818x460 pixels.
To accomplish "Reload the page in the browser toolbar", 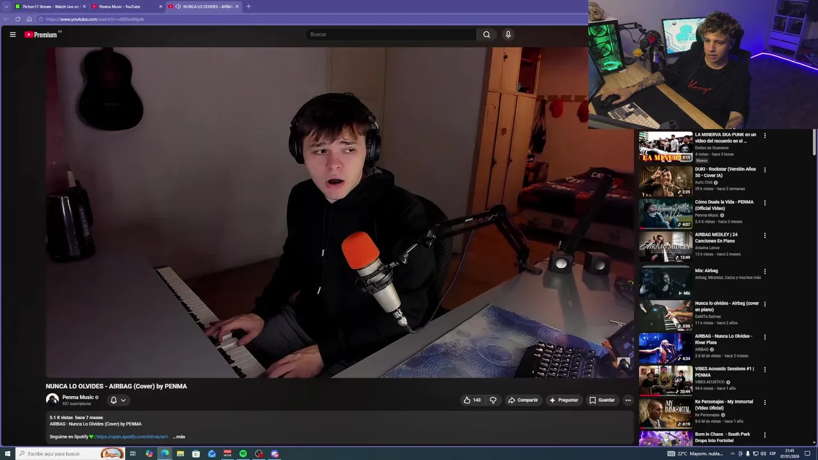I will [17, 19].
